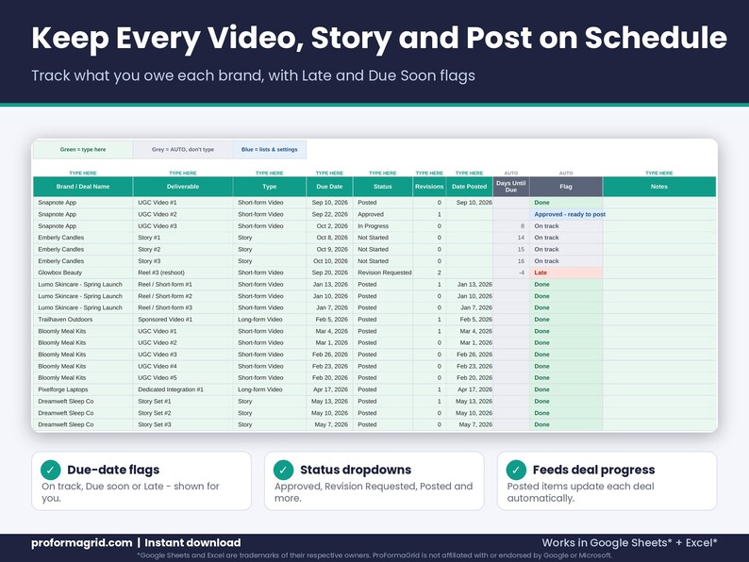The image size is (749, 562).
Task: Click the Date Posted column header
Action: coord(470,187)
